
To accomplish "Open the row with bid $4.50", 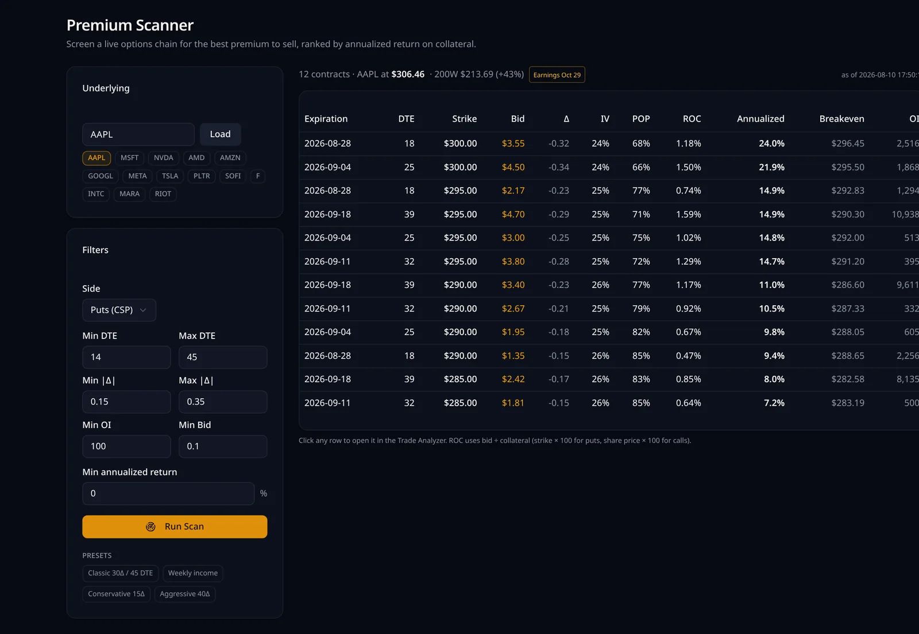I will click(609, 168).
